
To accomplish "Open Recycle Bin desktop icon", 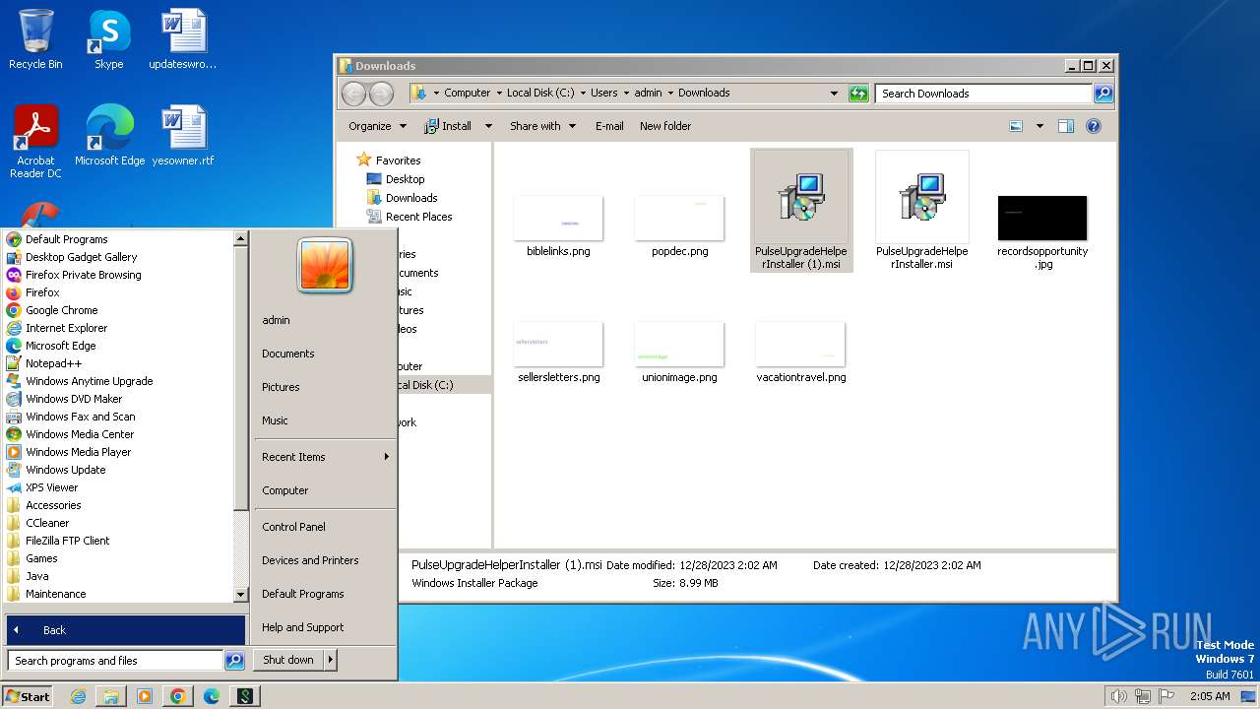I will [35, 39].
